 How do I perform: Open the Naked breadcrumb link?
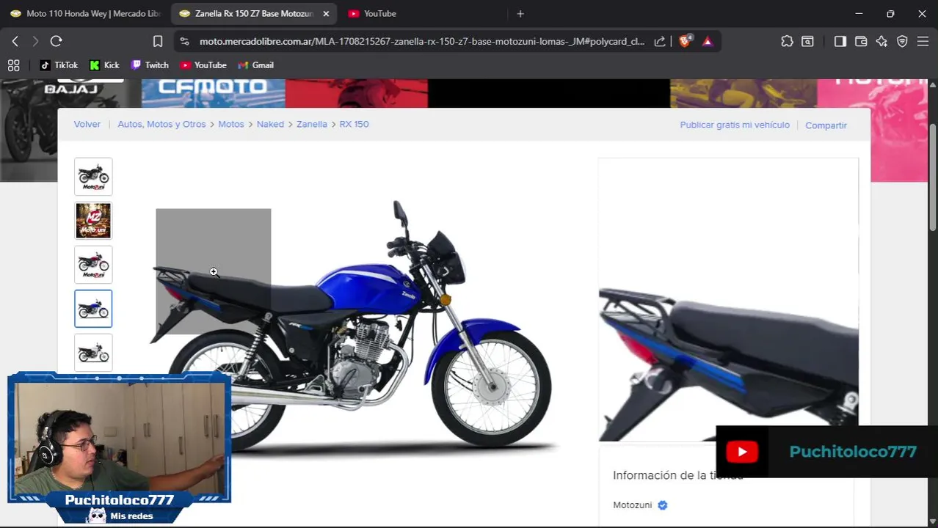[x=270, y=124]
